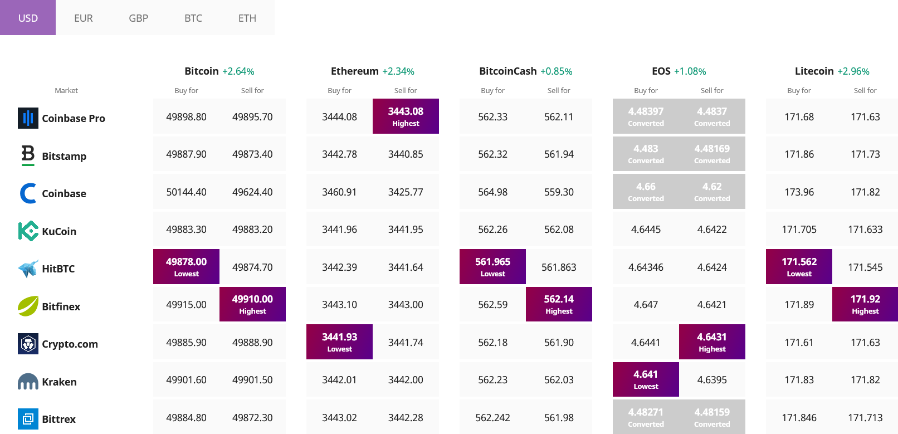This screenshot has width=898, height=434.
Task: Select the BTC currency tab
Action: point(193,18)
